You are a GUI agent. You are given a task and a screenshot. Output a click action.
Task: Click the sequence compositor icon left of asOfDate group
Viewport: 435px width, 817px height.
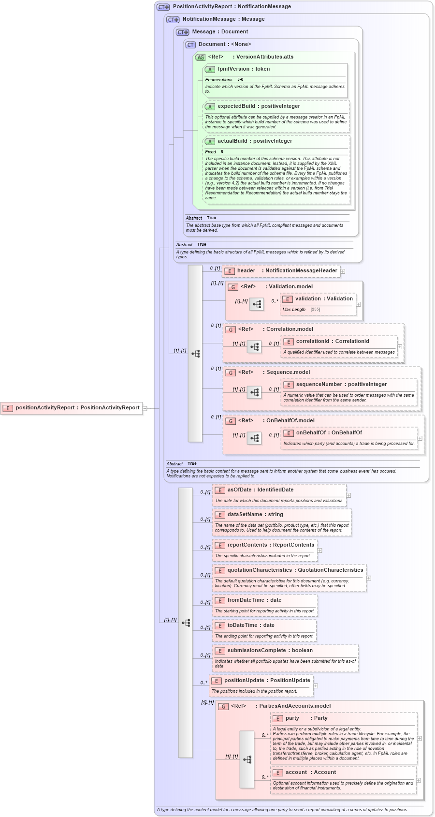click(186, 623)
